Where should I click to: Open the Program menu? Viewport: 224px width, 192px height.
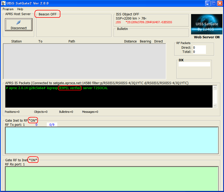tap(8, 9)
